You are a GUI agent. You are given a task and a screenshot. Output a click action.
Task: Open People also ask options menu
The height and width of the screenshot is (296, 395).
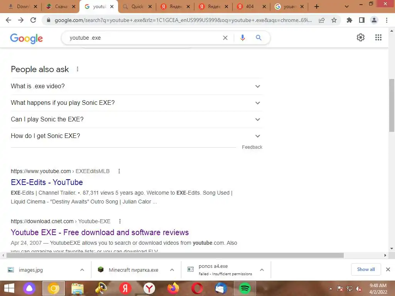click(78, 69)
